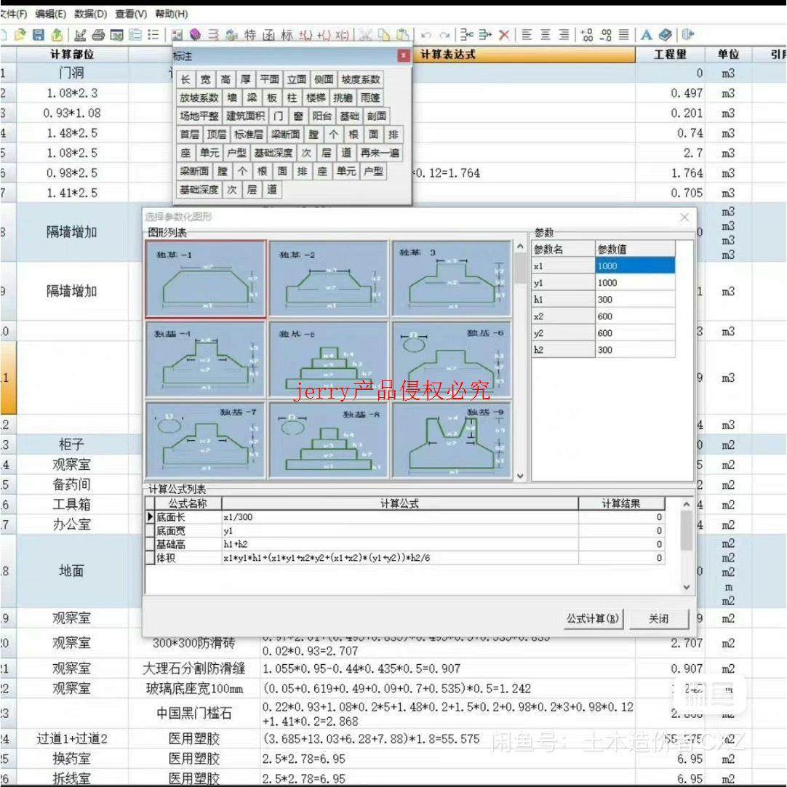Click the bulleted list toolbar icon
Screen dimensions: 787x787
coord(153,35)
